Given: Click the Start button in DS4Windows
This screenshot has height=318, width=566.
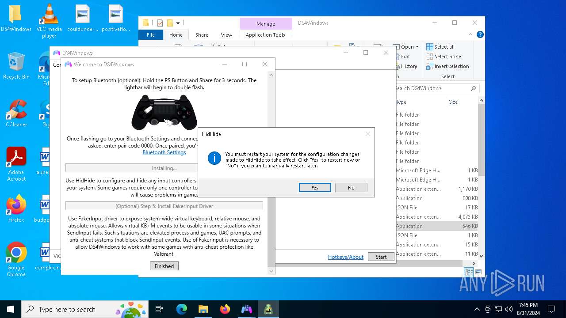Looking at the screenshot, I should tap(381, 257).
